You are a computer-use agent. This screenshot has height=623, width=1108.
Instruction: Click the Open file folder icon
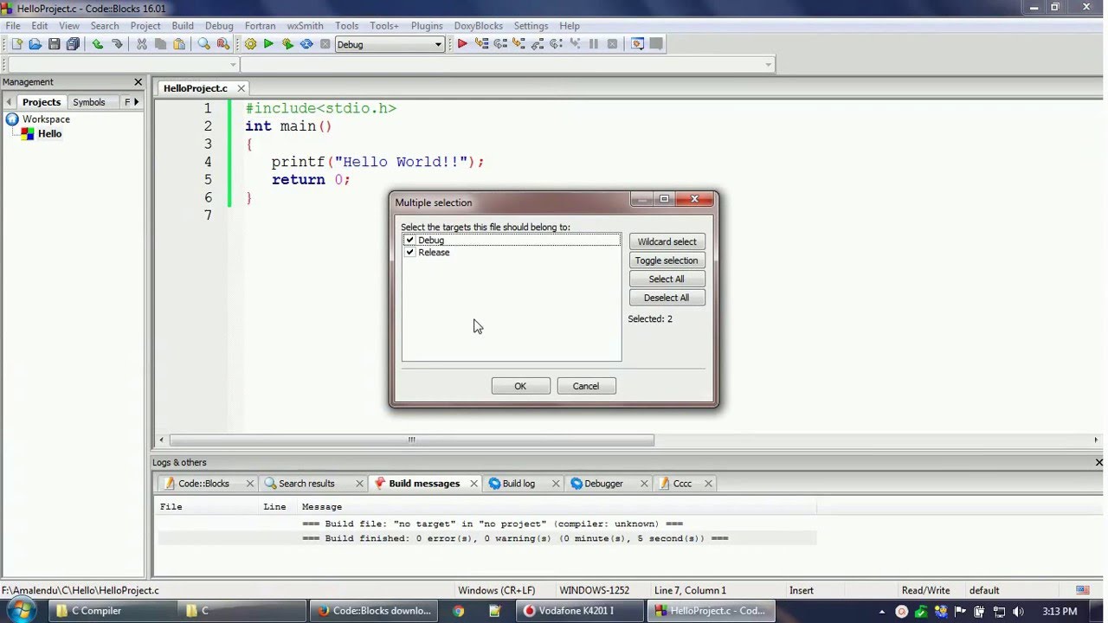(35, 44)
